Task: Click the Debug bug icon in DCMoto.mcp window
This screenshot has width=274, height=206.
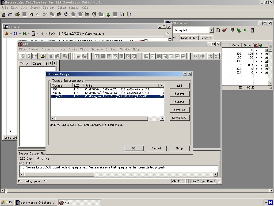Action: coord(239,30)
